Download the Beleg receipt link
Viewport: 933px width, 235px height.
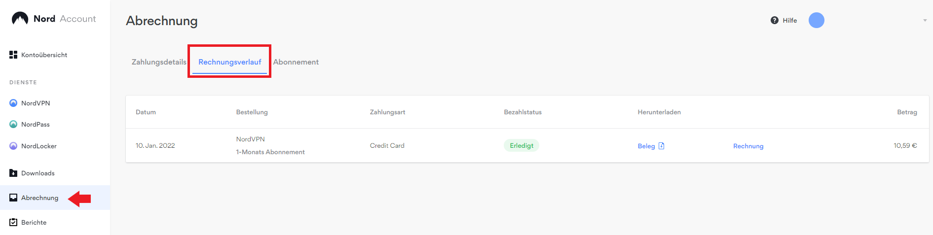[x=646, y=146]
